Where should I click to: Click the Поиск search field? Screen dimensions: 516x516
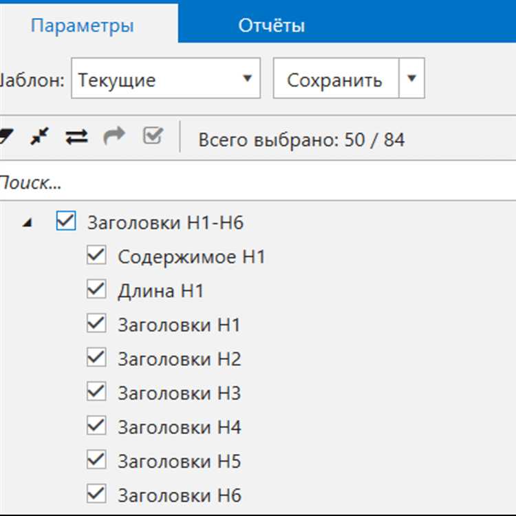click(x=255, y=183)
